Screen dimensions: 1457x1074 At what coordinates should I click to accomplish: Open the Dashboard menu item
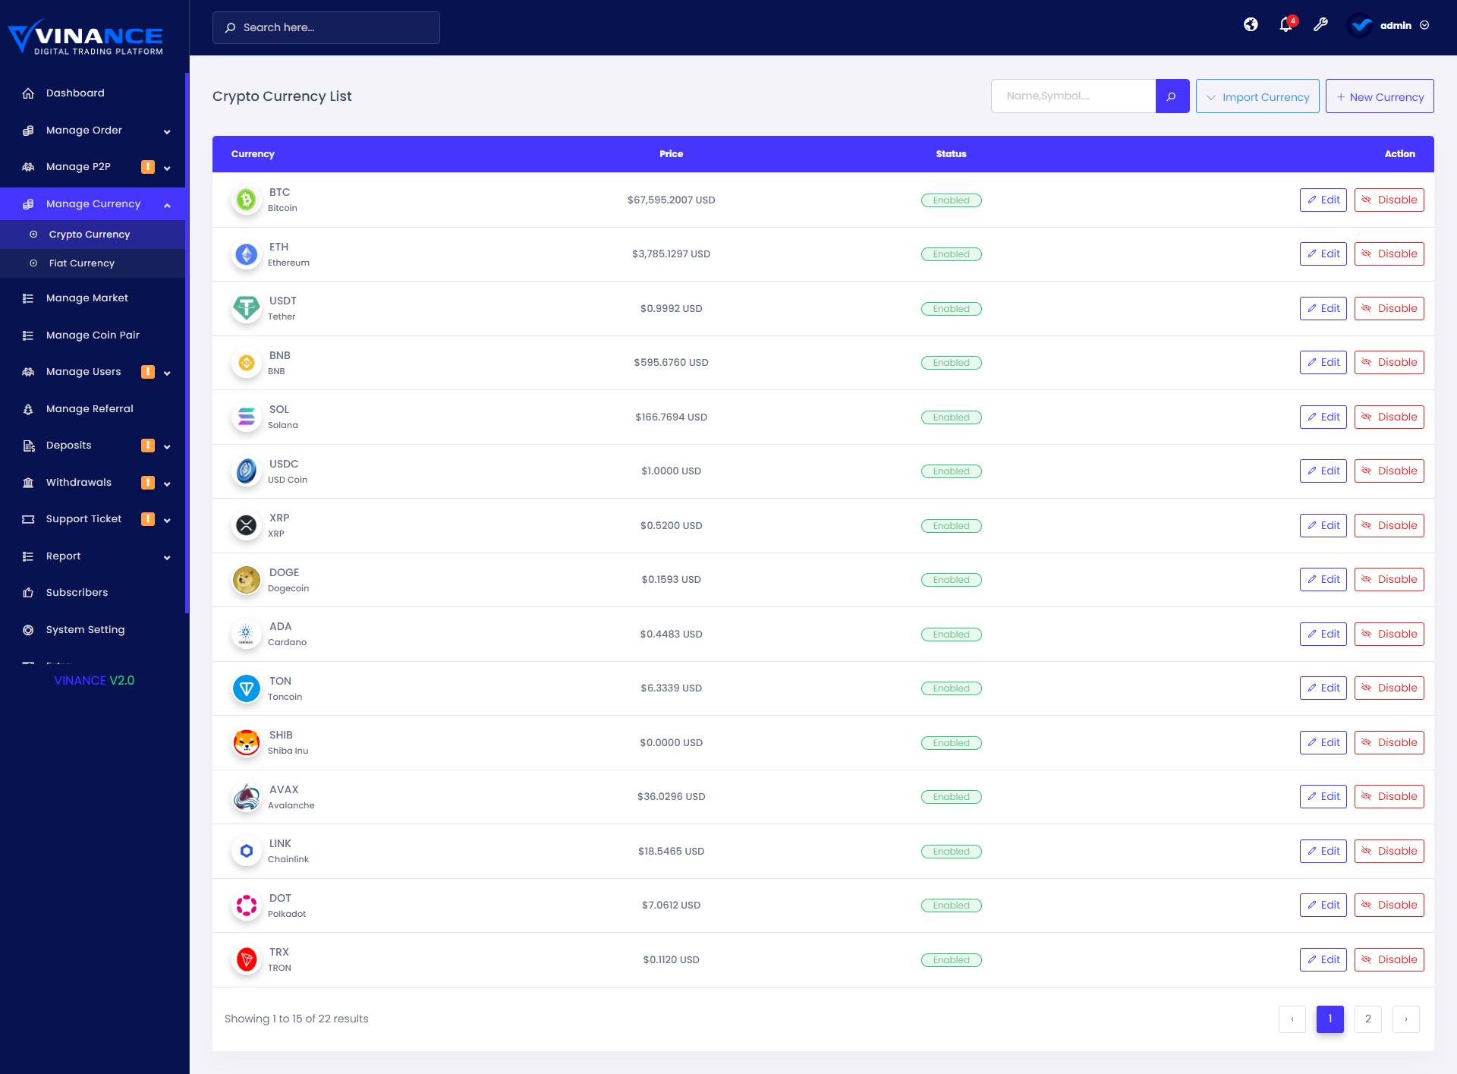tap(93, 93)
